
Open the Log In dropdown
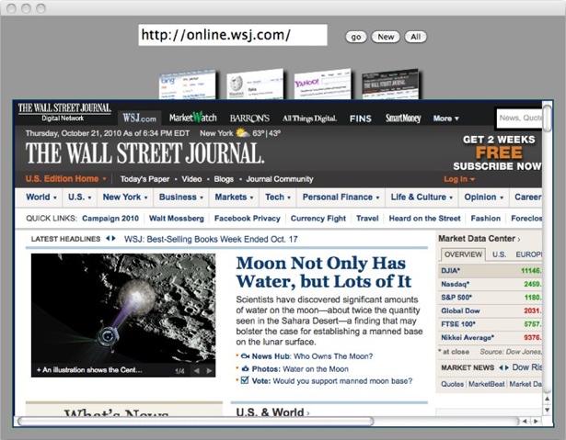tap(459, 179)
